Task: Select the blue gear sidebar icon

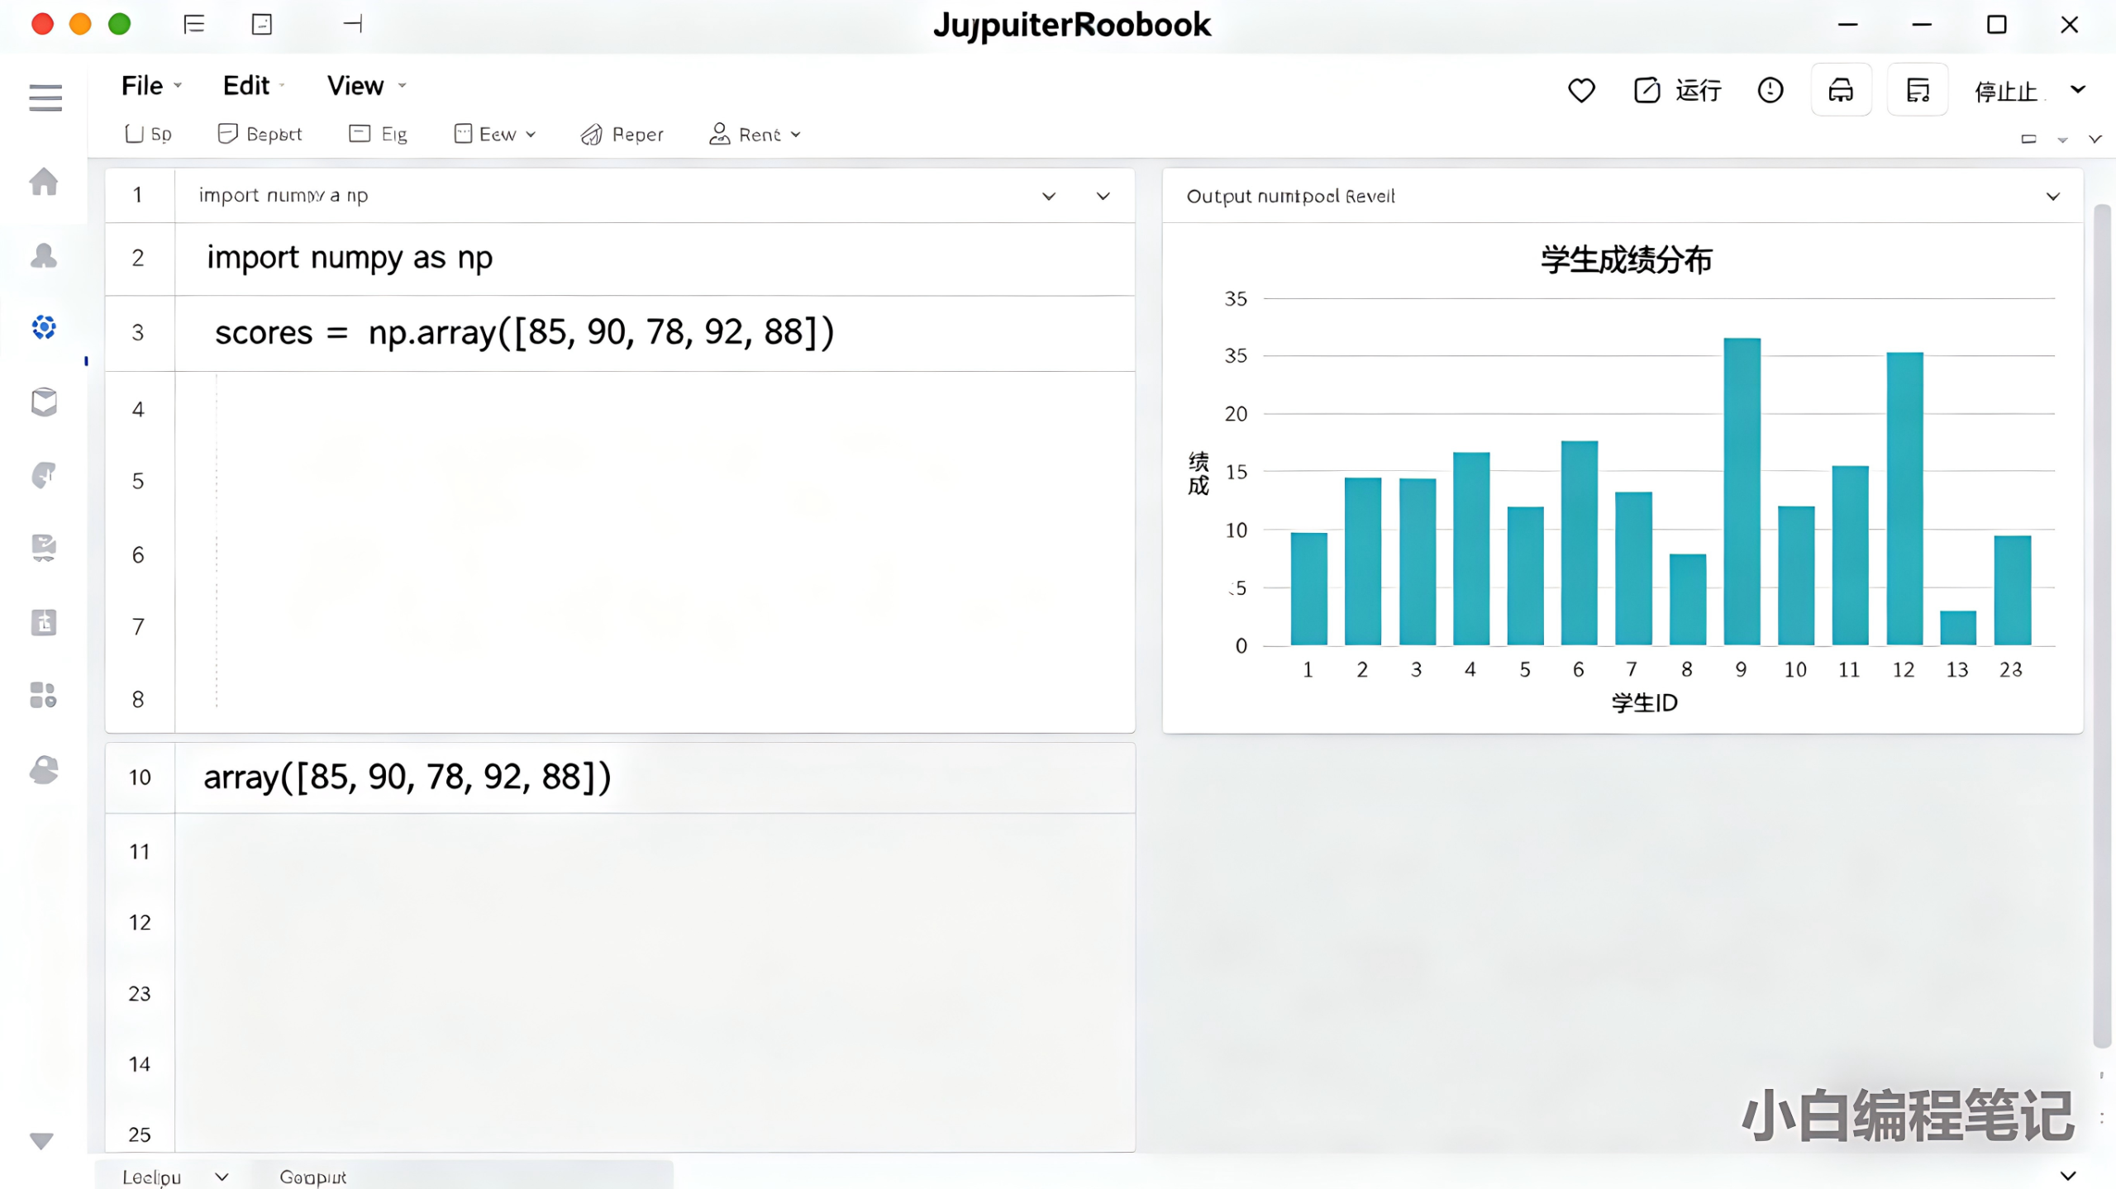Action: [44, 327]
